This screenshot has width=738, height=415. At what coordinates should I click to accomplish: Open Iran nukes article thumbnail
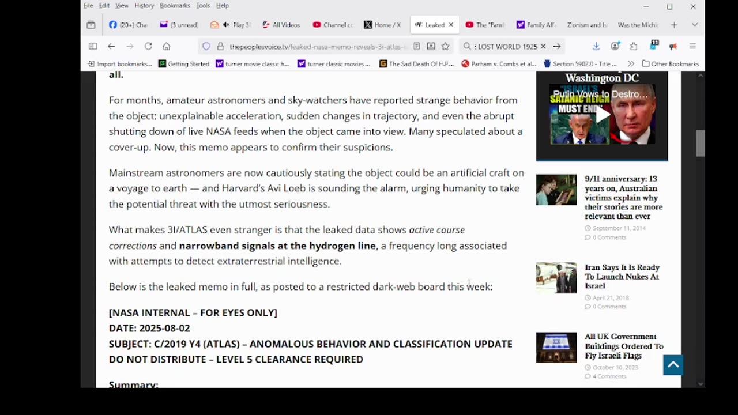tap(556, 278)
